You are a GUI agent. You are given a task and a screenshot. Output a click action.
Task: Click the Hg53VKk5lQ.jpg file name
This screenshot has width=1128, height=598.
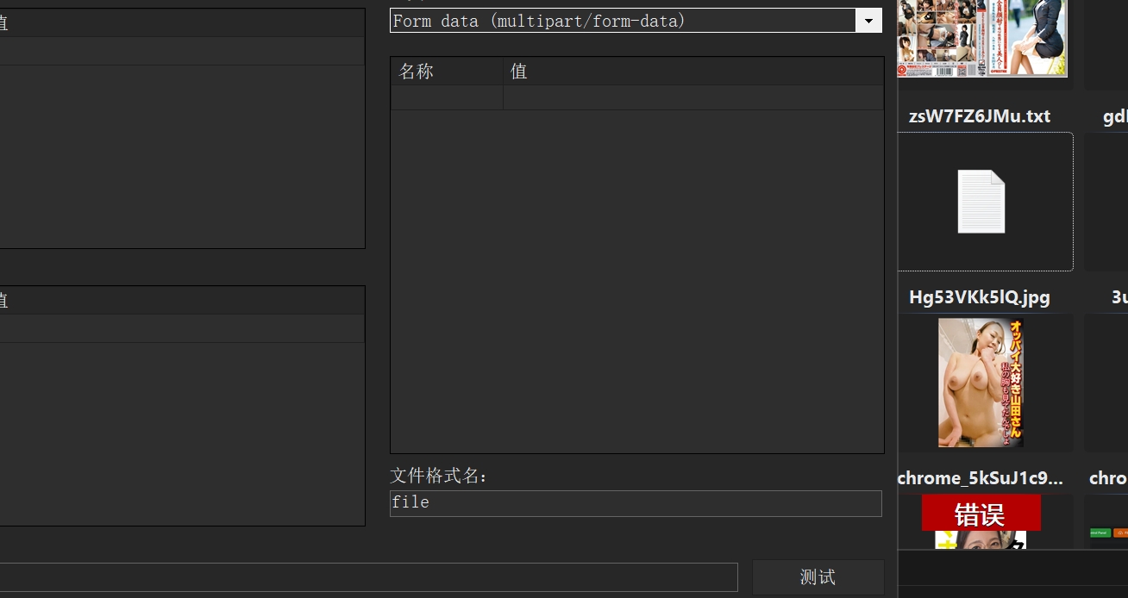980,297
